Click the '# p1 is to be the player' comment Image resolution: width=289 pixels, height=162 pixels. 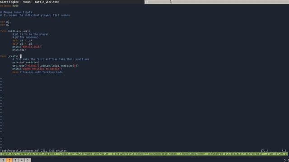click(30, 34)
